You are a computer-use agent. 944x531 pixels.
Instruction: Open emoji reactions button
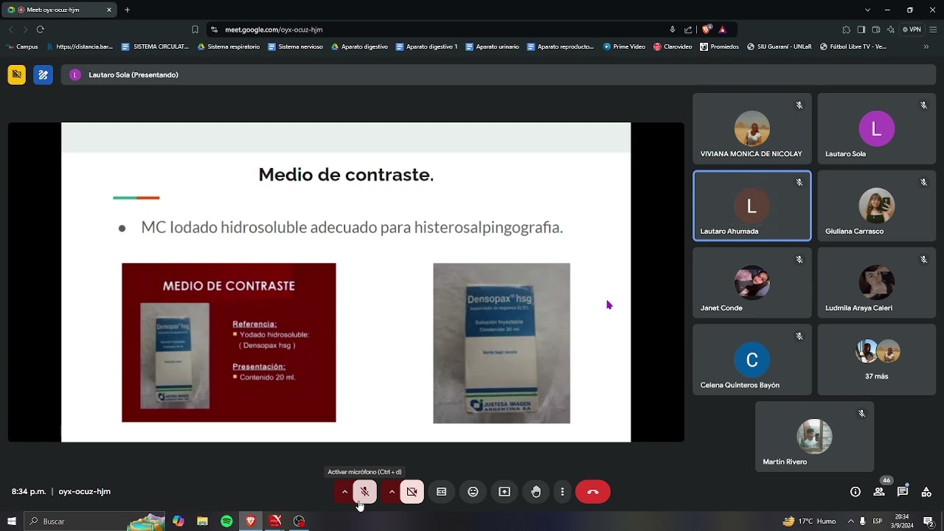click(x=473, y=492)
